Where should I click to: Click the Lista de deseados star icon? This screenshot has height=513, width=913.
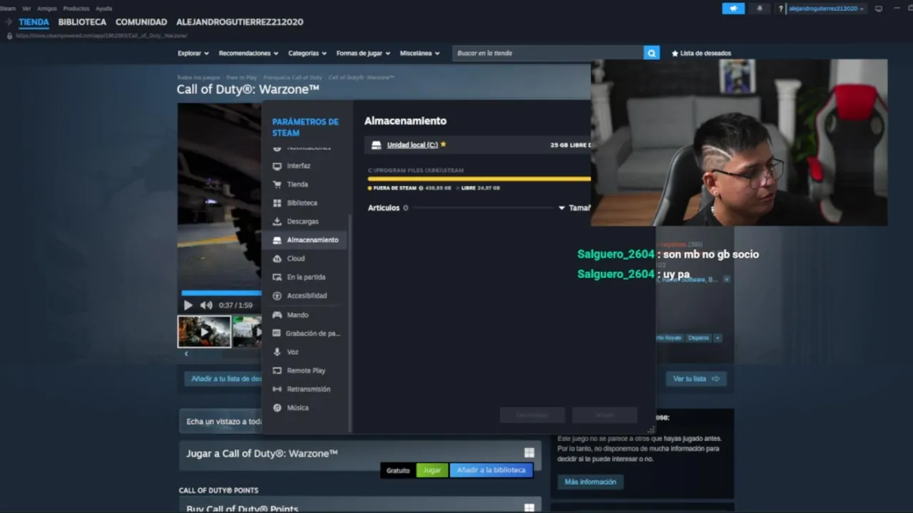pyautogui.click(x=675, y=53)
